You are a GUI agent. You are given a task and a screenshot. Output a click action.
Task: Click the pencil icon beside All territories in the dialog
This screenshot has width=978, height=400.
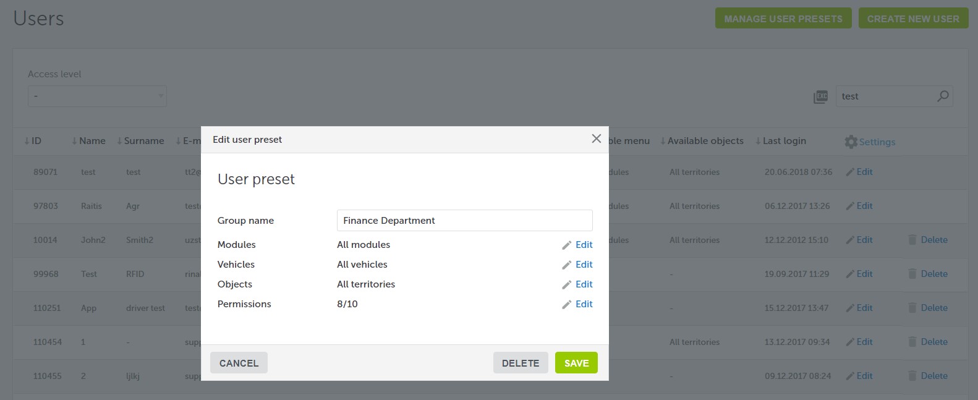(566, 285)
